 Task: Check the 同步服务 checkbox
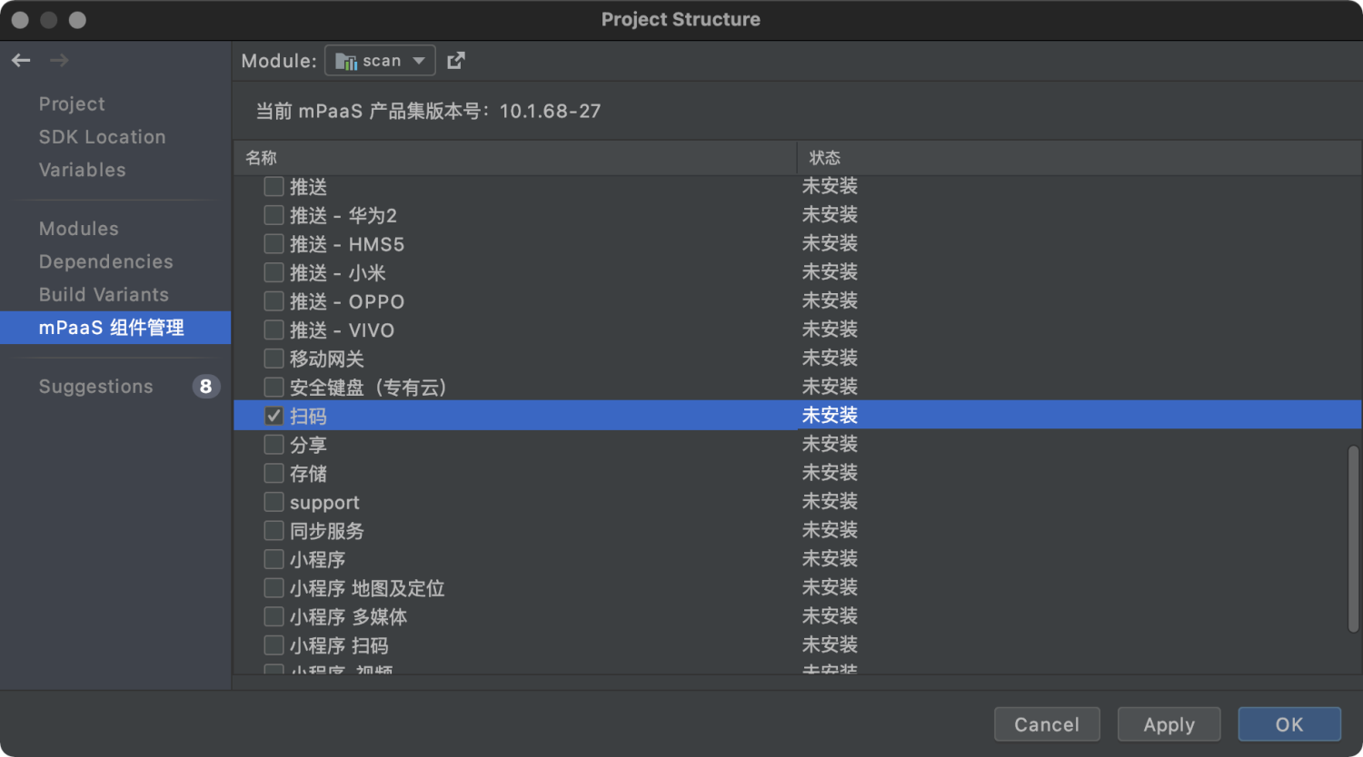pyautogui.click(x=274, y=530)
